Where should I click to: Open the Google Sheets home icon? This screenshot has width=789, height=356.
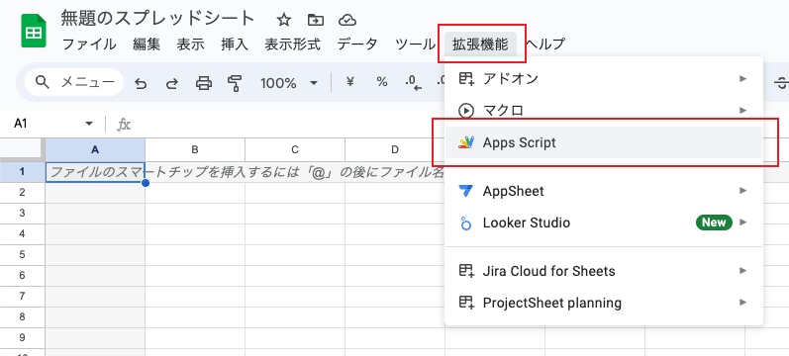point(34,31)
